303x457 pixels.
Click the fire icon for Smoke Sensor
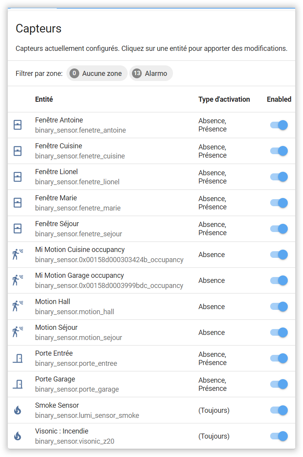[x=18, y=410]
